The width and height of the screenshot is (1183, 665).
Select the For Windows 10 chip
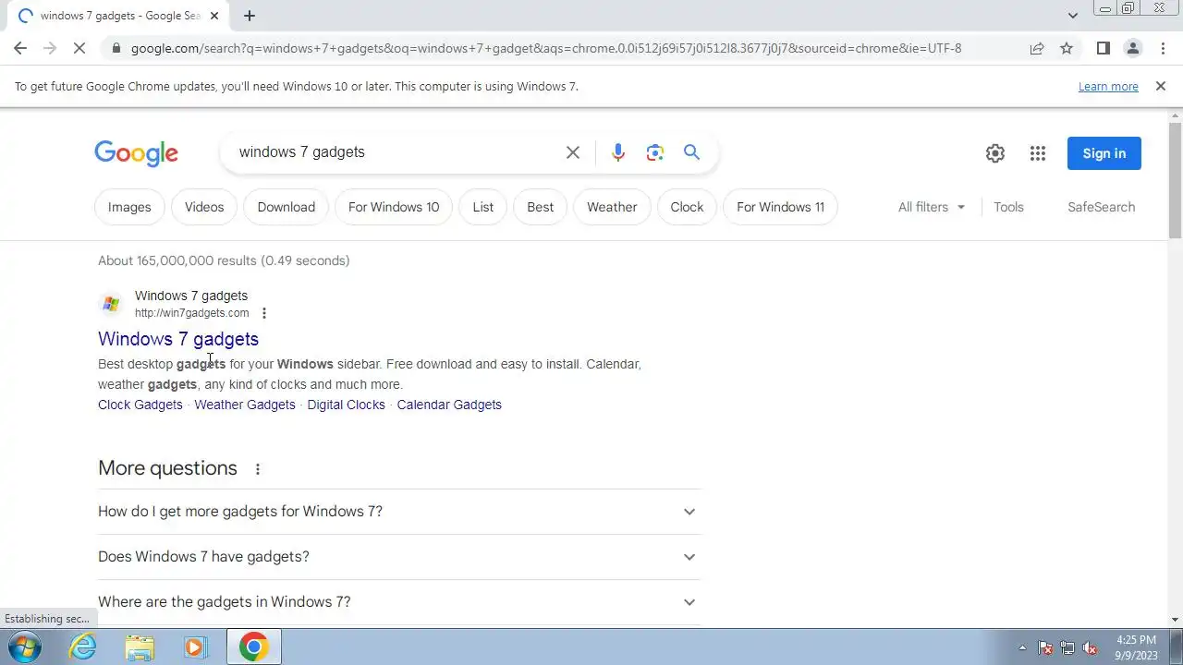[x=394, y=207]
